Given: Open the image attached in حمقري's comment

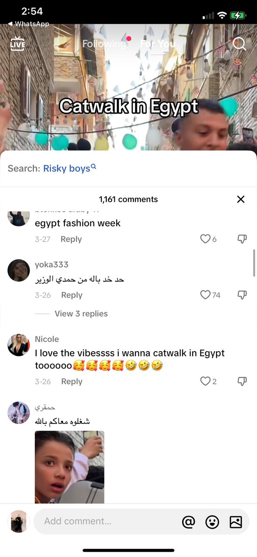Looking at the screenshot, I should (70, 467).
